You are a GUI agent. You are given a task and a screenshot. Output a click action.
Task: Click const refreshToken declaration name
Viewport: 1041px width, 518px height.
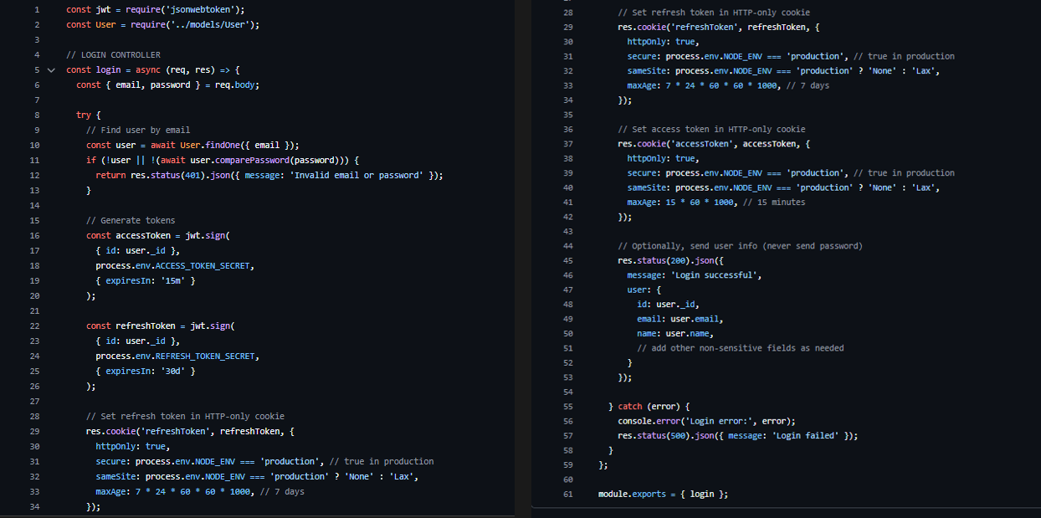[146, 326]
